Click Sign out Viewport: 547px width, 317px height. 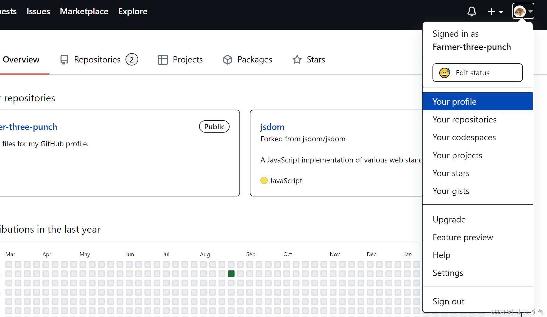448,301
